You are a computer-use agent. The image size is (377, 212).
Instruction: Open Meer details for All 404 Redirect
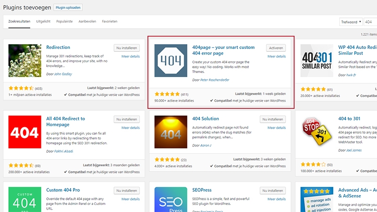tap(131, 128)
